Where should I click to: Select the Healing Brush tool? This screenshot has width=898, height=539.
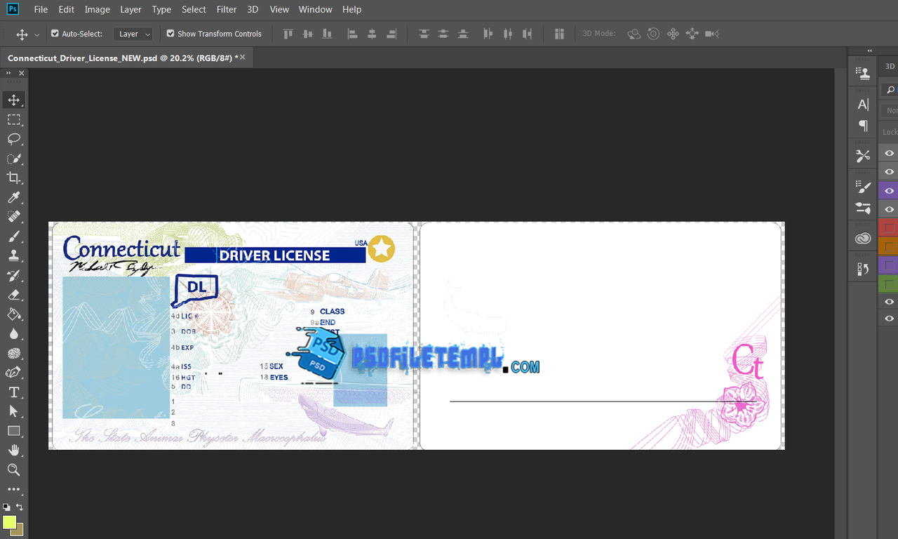click(x=13, y=217)
